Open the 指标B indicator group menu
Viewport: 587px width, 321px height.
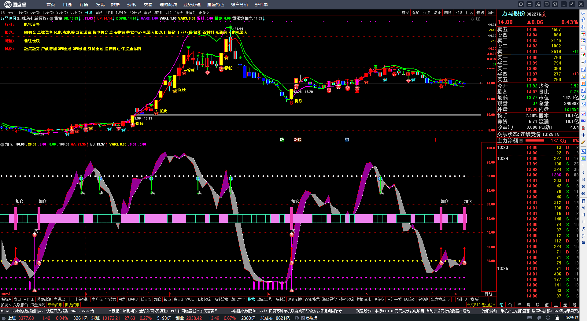(x=462, y=299)
